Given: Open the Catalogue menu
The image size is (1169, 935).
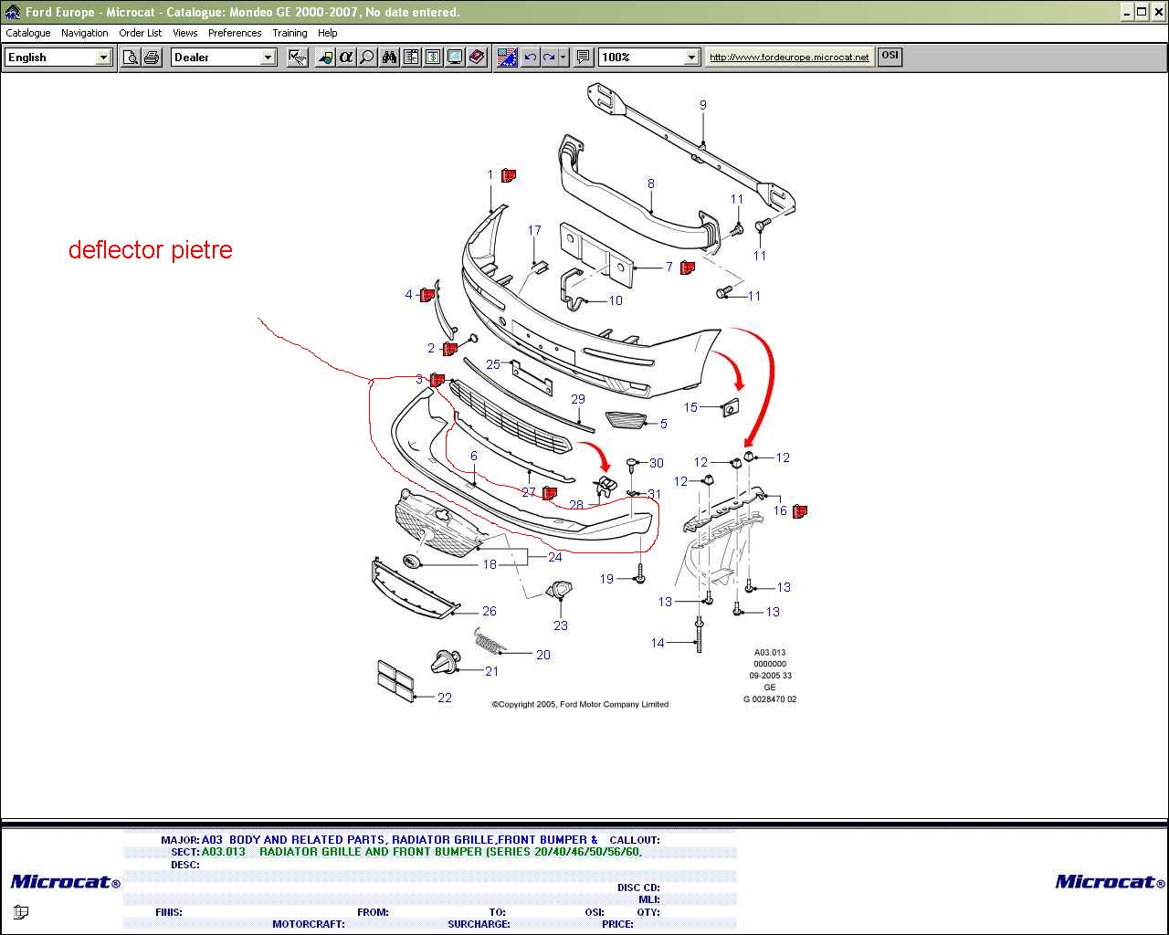Looking at the screenshot, I should pyautogui.click(x=28, y=33).
